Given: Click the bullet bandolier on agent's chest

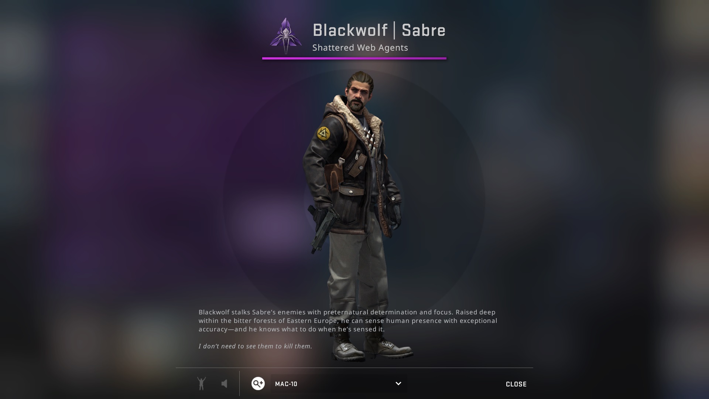Looking at the screenshot, I should click(370, 139).
